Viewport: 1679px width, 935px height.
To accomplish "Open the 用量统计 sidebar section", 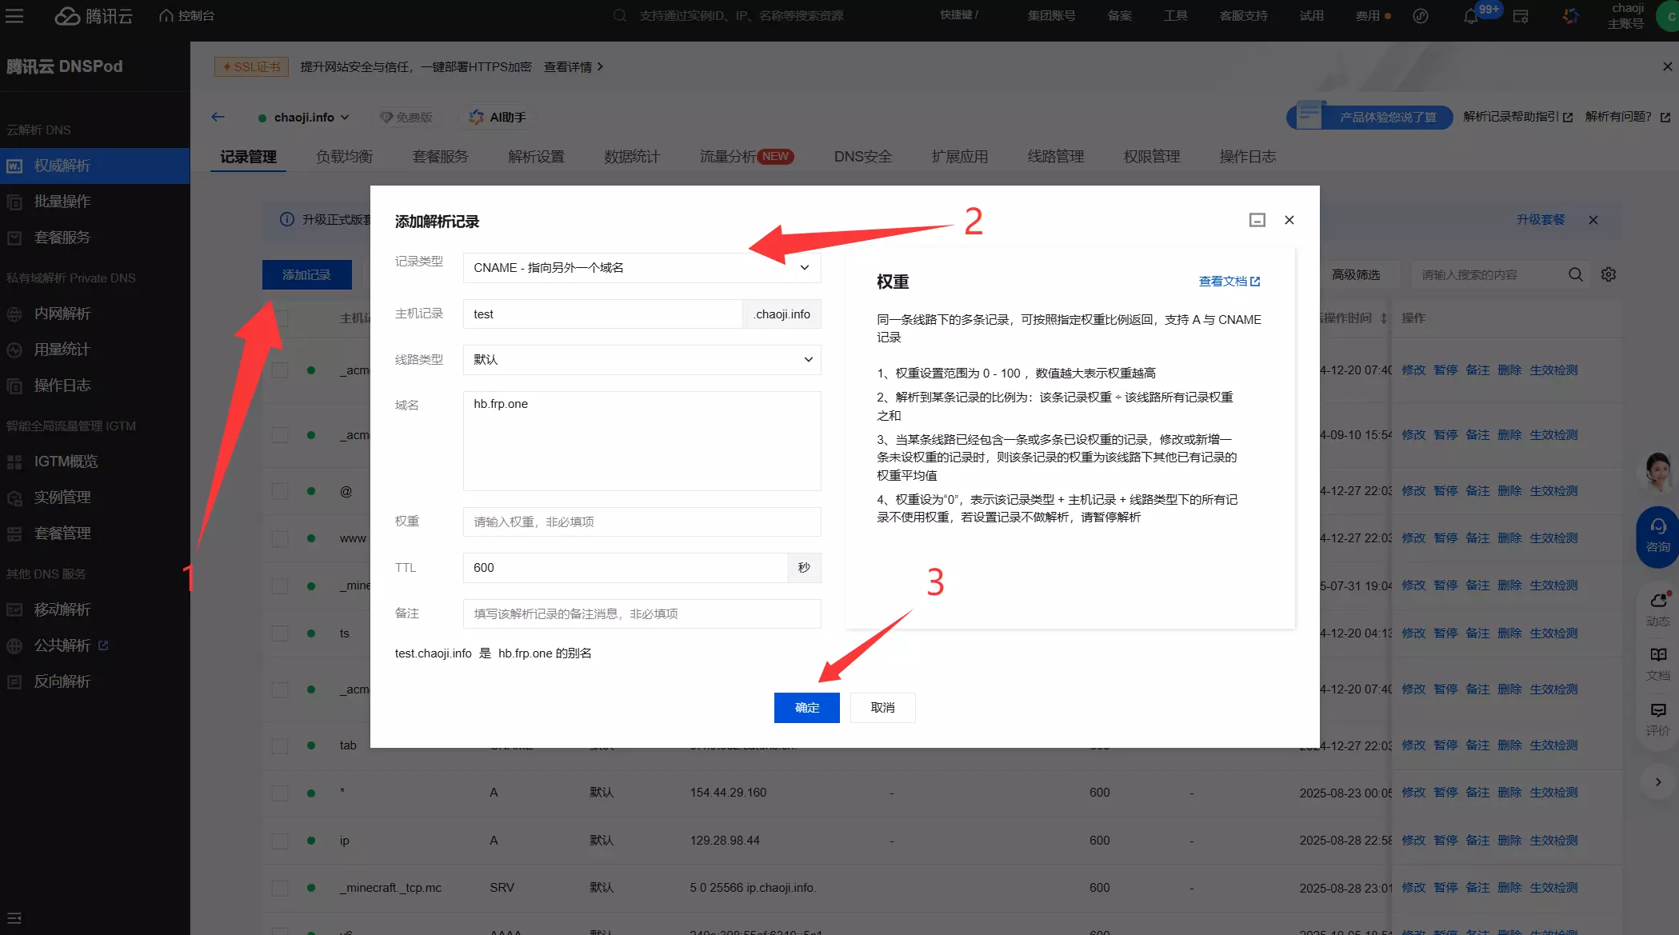I will coord(62,349).
